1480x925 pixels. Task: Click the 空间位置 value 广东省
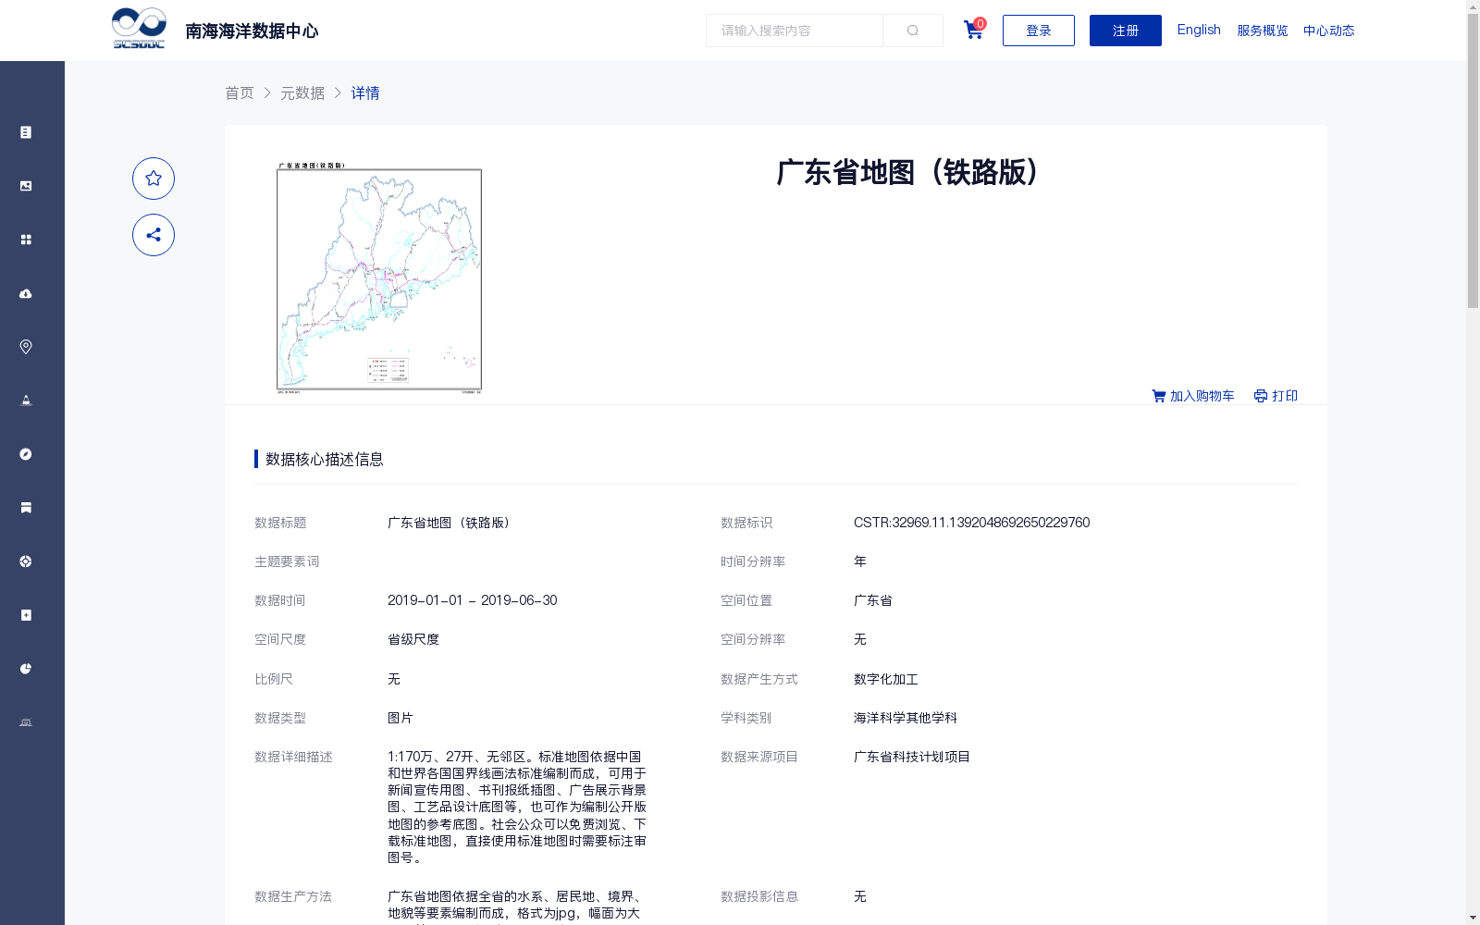point(873,600)
